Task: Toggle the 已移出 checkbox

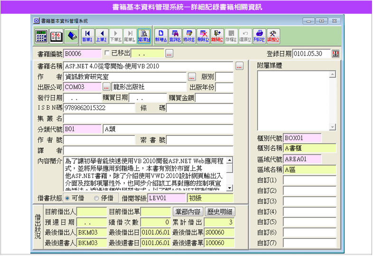Action: tap(107, 53)
